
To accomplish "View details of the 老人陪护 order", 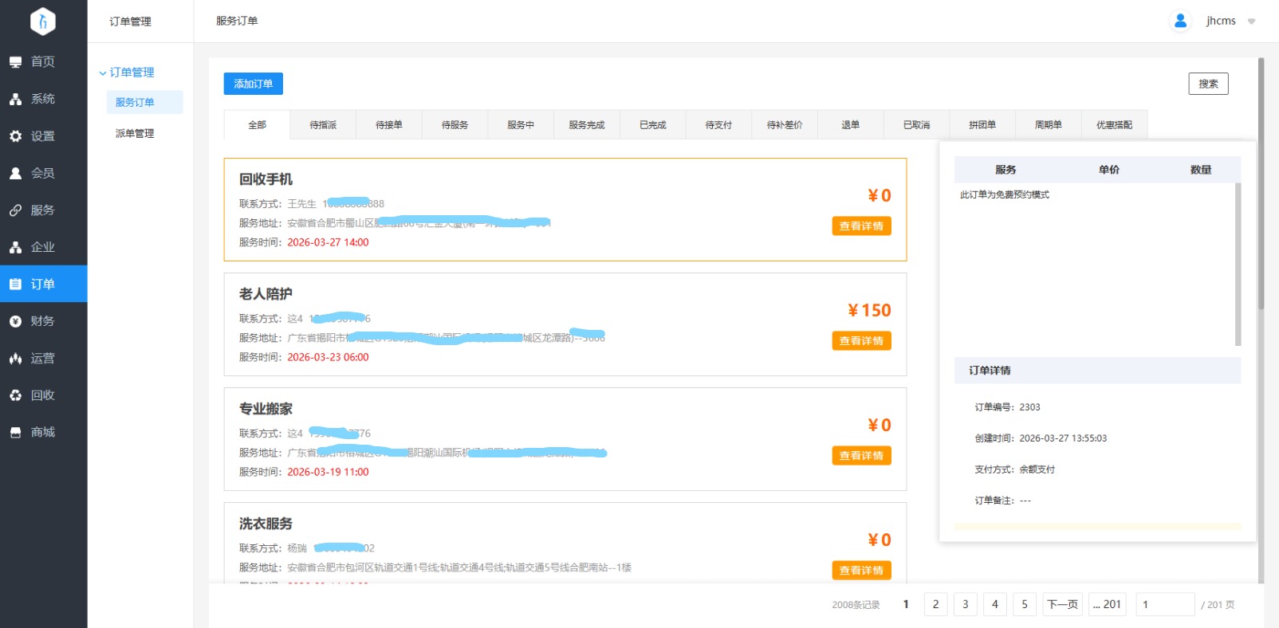I will point(861,341).
